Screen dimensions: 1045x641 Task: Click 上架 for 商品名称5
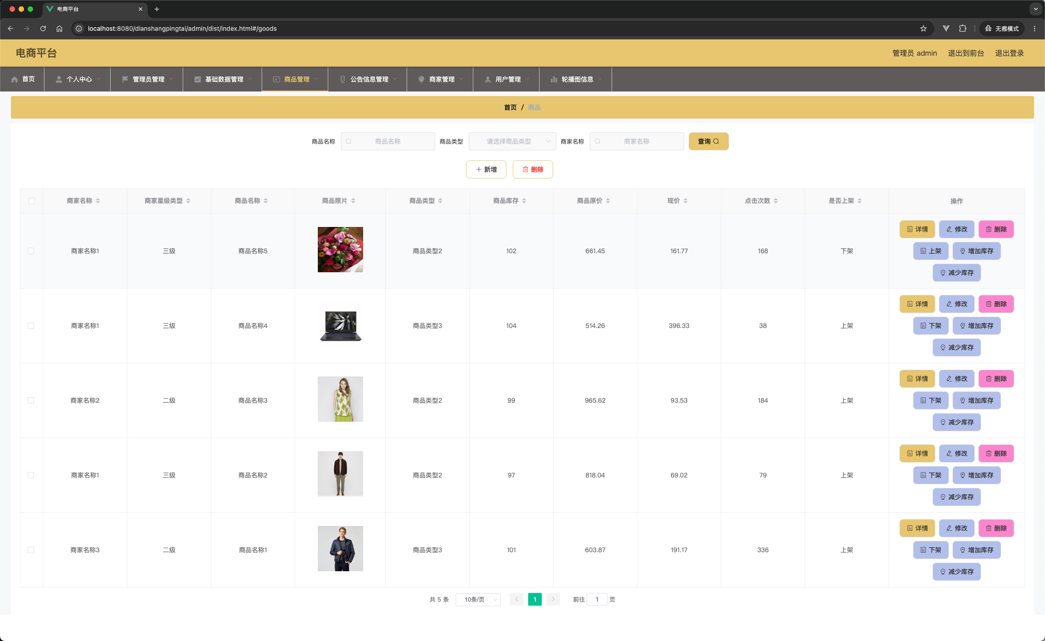point(931,251)
